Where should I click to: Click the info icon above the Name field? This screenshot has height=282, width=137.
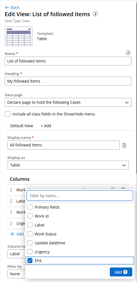pos(128,53)
